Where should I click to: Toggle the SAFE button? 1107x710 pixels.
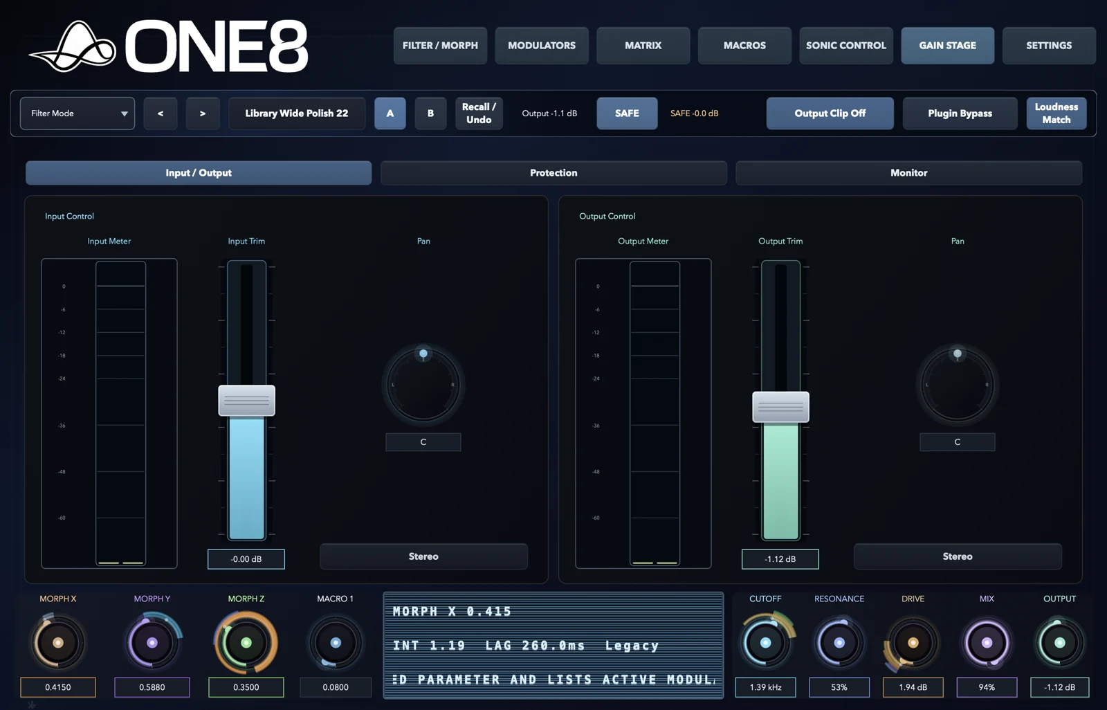tap(627, 113)
